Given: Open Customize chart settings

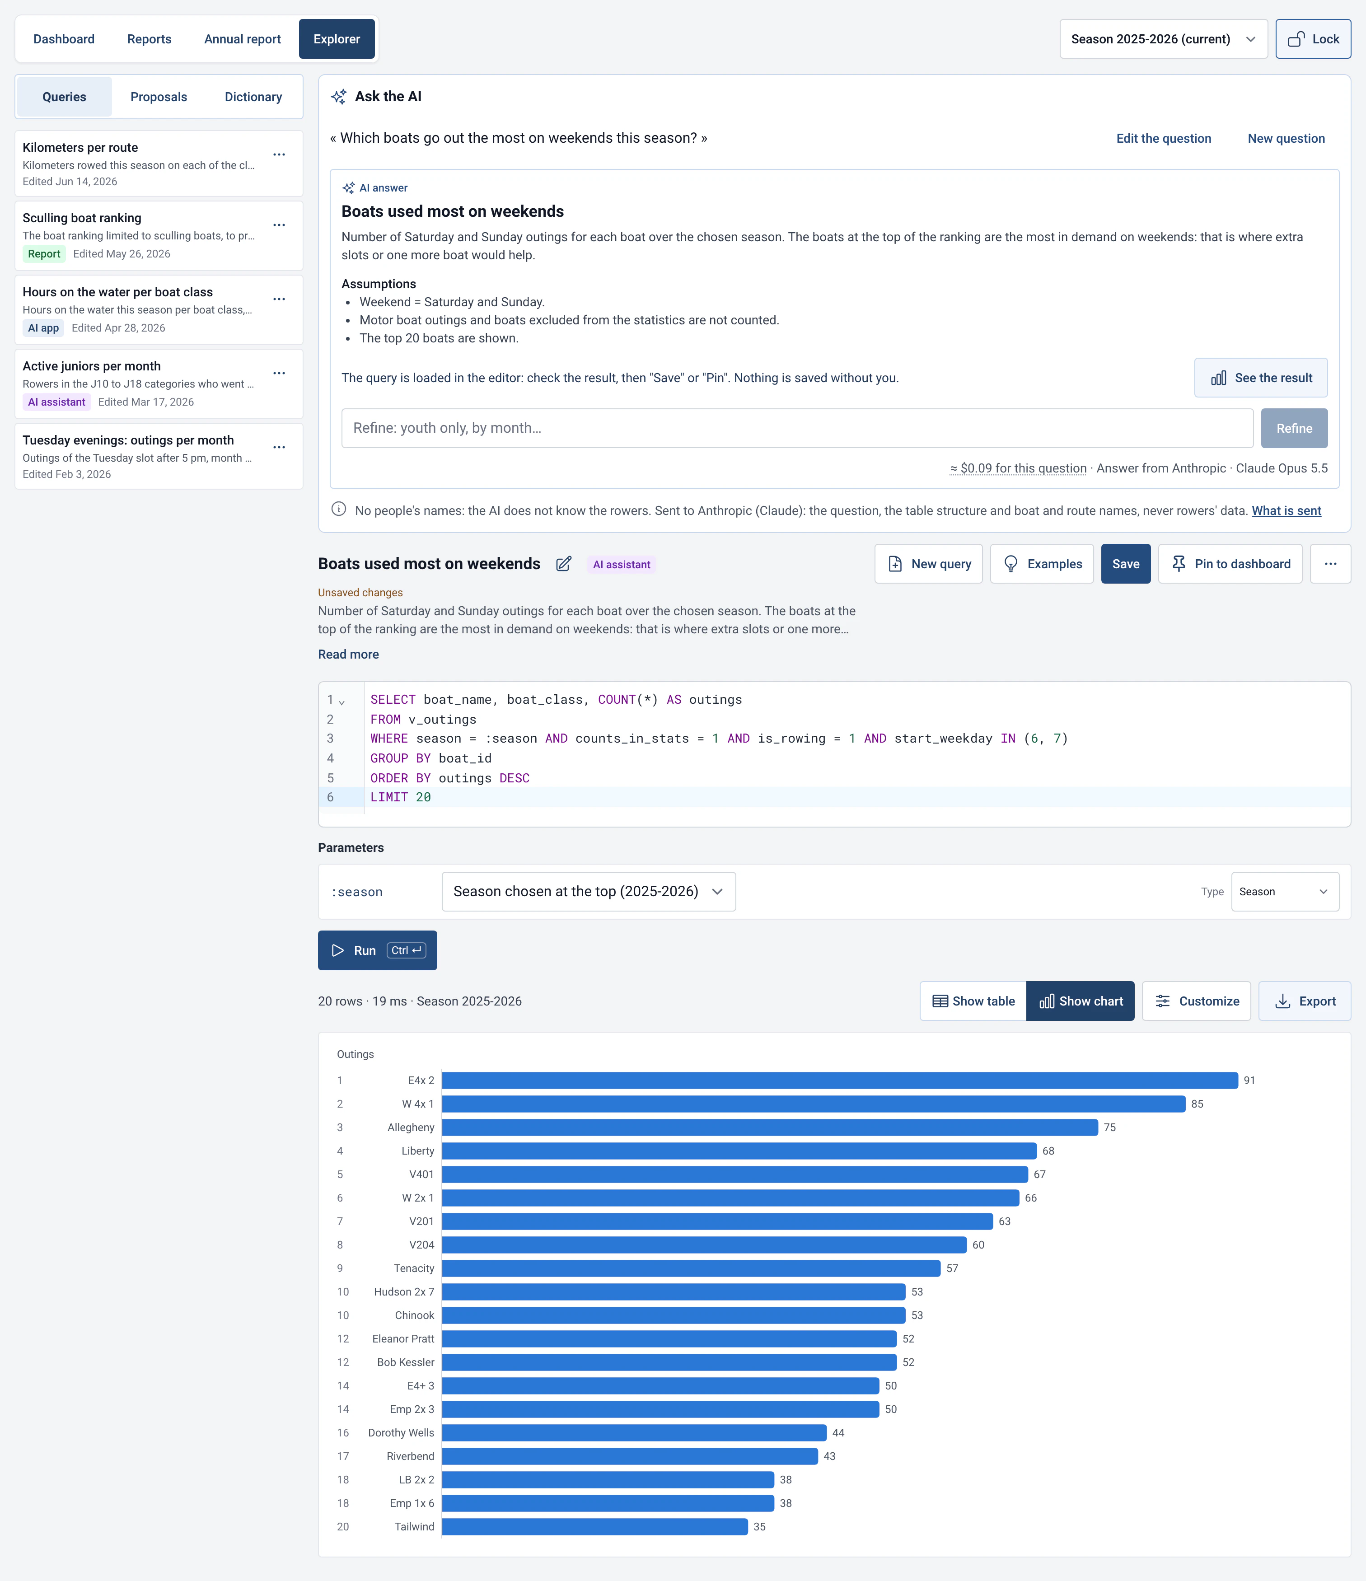Looking at the screenshot, I should [x=1196, y=1001].
